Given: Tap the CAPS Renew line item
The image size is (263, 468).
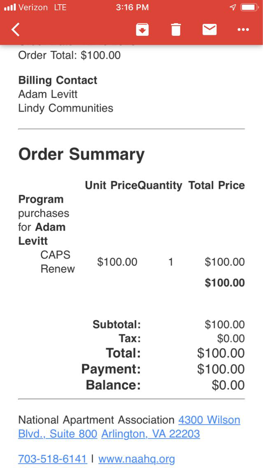Looking at the screenshot, I should pyautogui.click(x=57, y=262).
